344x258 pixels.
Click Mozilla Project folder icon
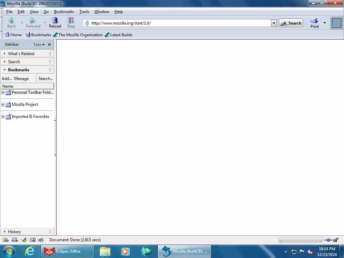tap(8, 104)
